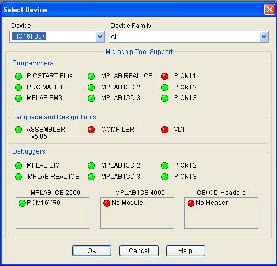Open Help for device selection

tap(185, 250)
